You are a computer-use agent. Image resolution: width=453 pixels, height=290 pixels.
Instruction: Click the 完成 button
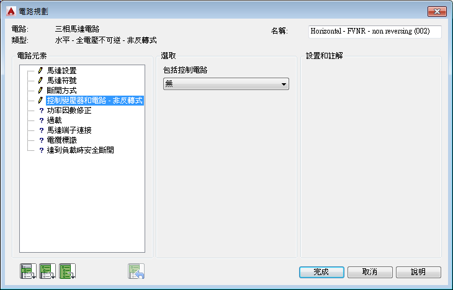321,272
